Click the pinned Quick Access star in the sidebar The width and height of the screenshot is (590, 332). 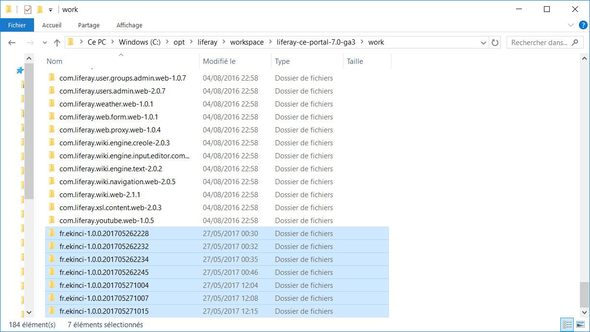coord(20,70)
